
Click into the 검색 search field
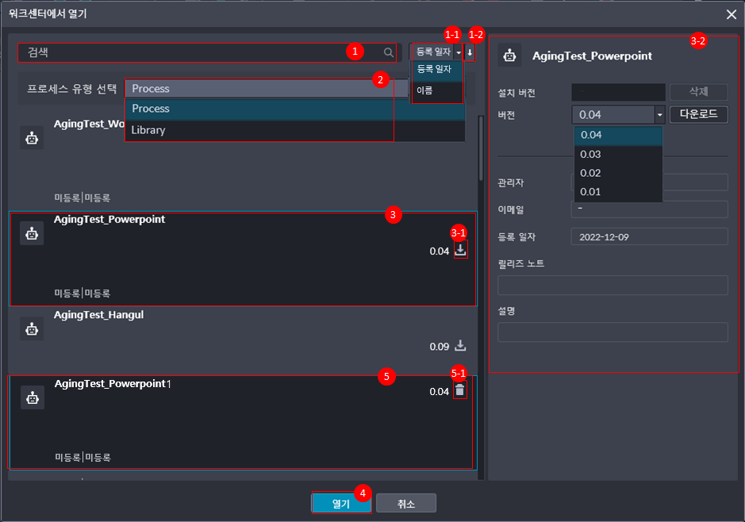click(x=198, y=52)
